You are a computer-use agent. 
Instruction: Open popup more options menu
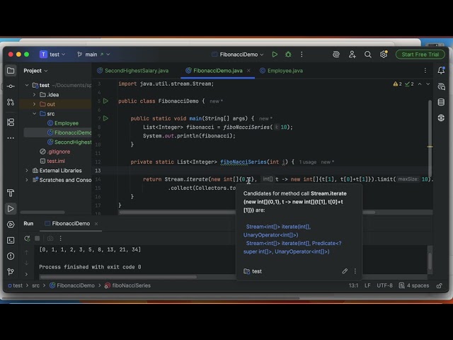[355, 271]
